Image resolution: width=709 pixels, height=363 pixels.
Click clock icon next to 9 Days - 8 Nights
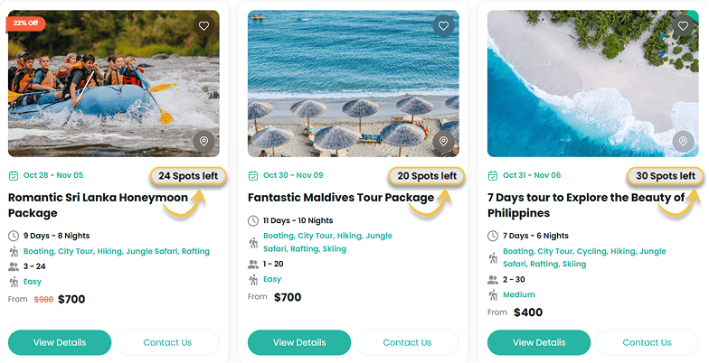click(x=14, y=236)
